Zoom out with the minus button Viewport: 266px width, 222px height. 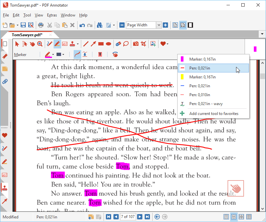pos(122,25)
